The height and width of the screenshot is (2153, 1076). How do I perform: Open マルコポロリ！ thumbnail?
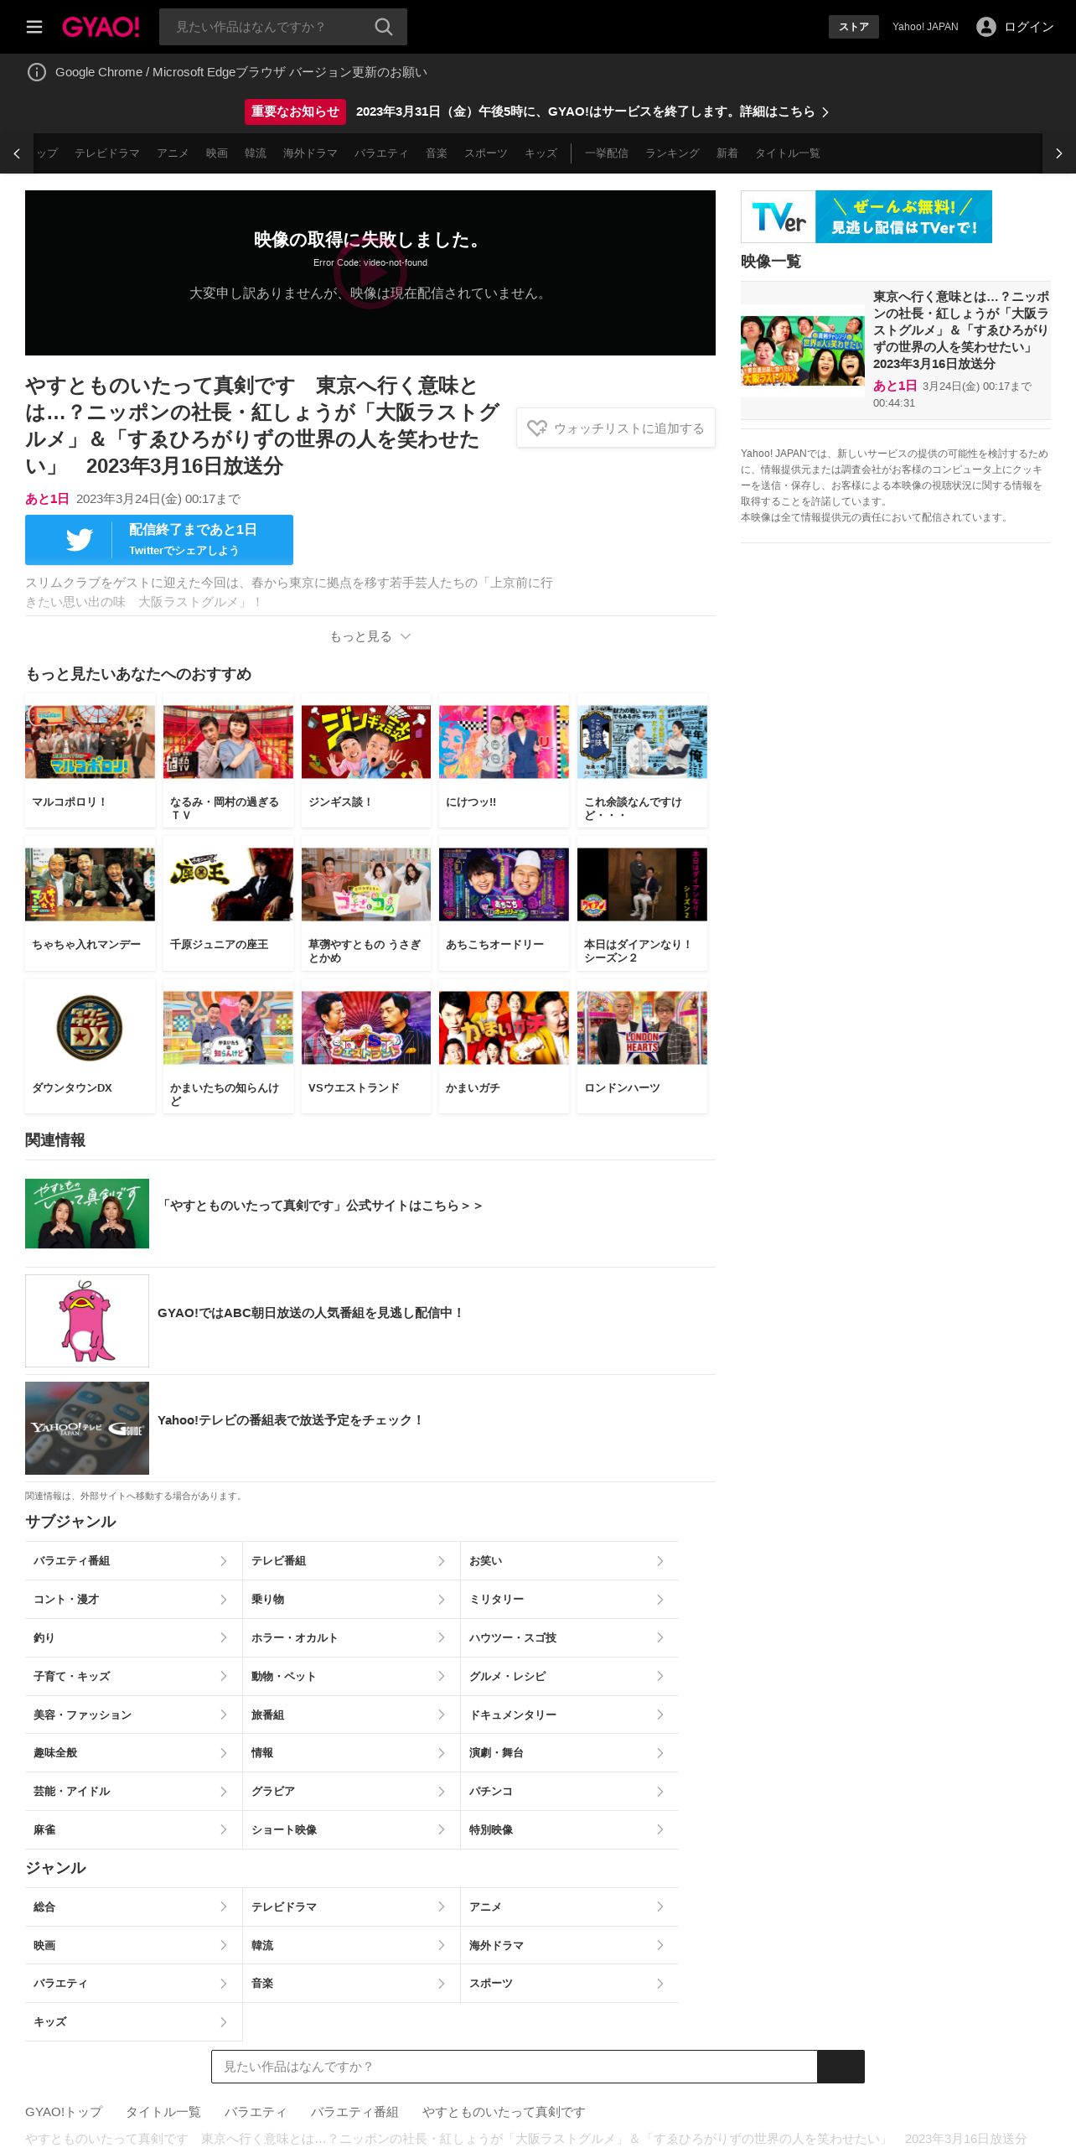coord(90,742)
